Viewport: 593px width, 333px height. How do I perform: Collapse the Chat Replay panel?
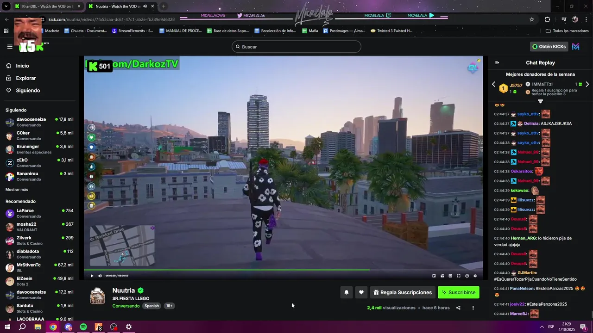pyautogui.click(x=497, y=63)
